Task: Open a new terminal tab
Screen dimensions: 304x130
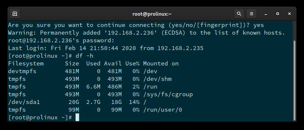Action: [15, 14]
